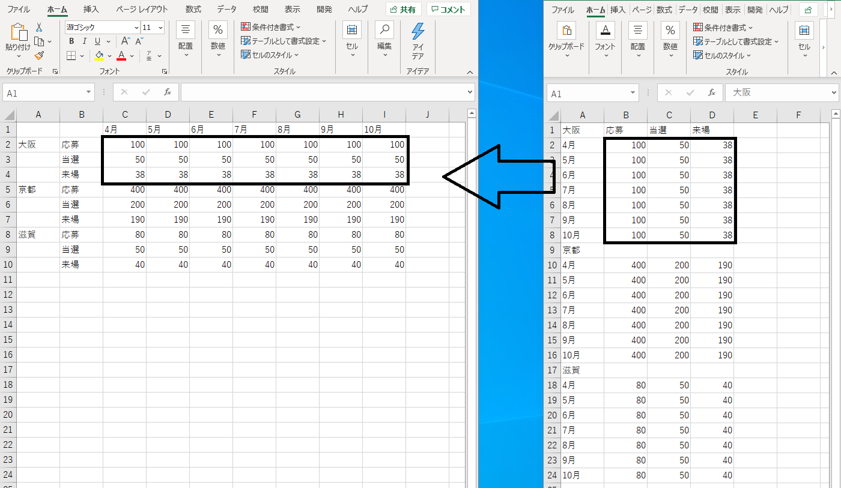Click the Select All corner in left sheet

click(9, 115)
